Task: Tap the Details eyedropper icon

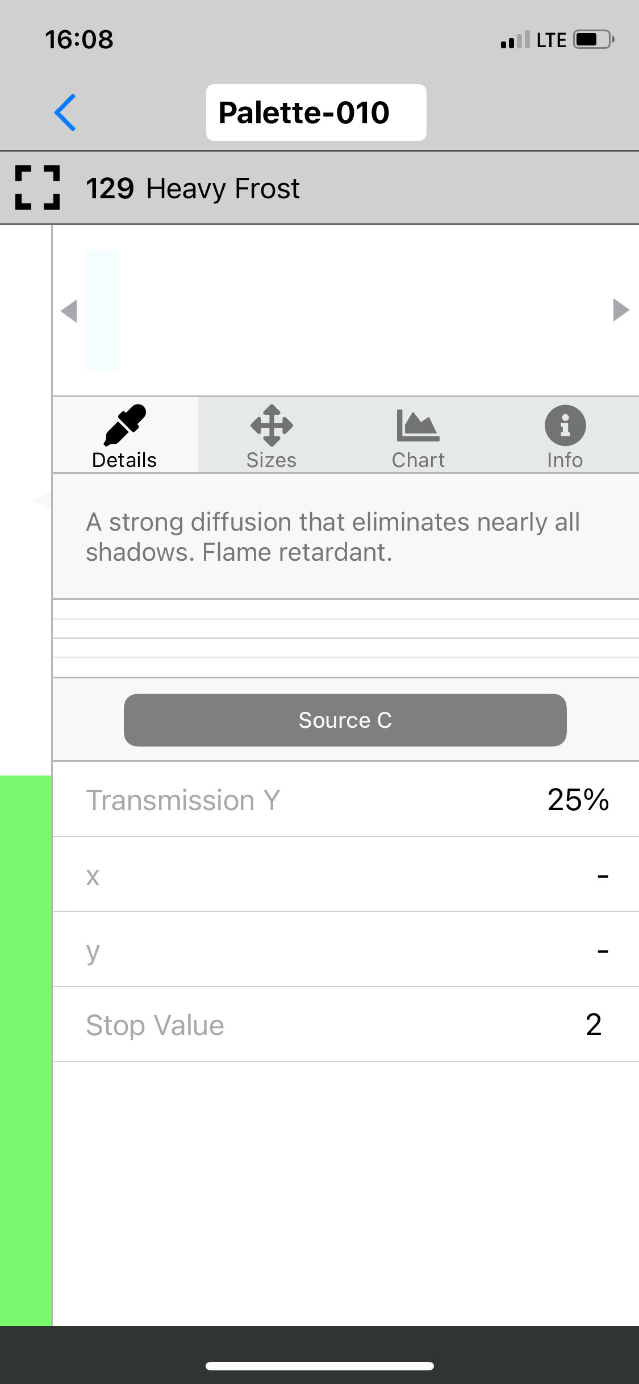Action: click(125, 425)
